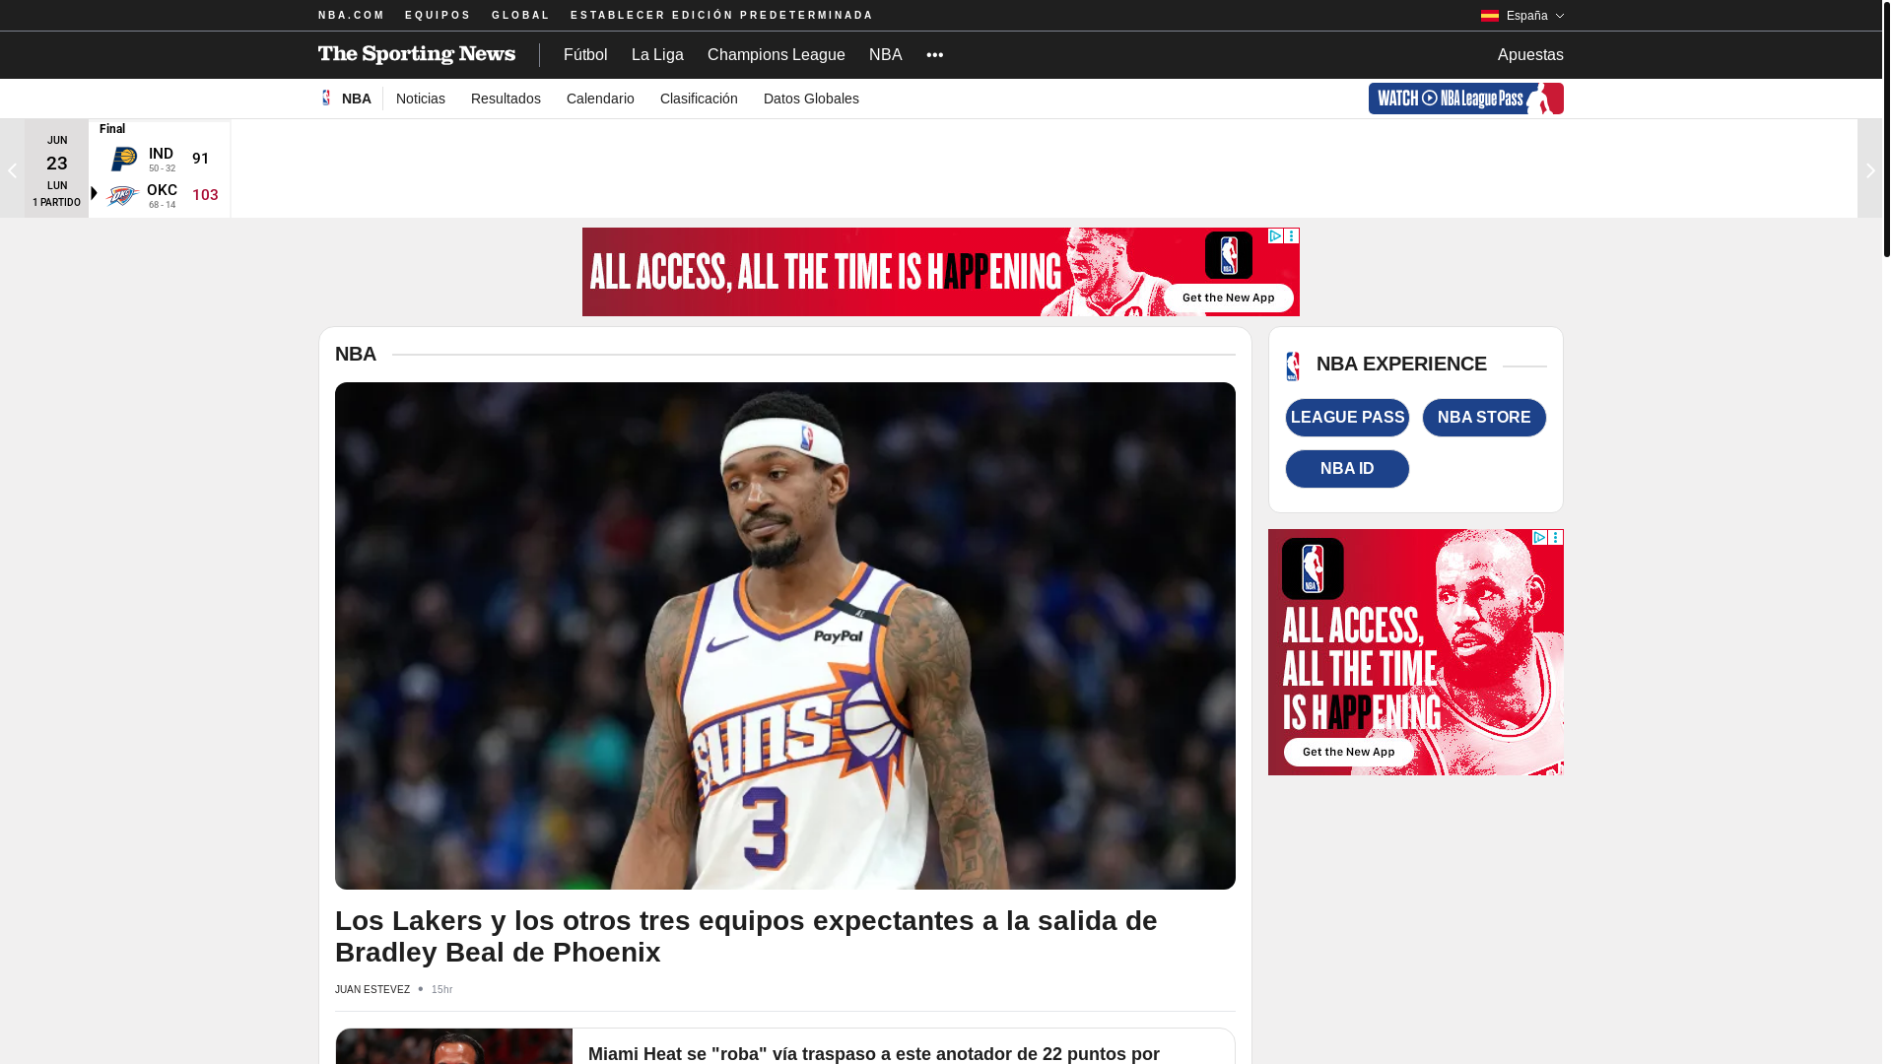Viewport: 1892px width, 1064px height.
Task: Open AdChoices icon on top banner ad
Action: (x=1275, y=236)
